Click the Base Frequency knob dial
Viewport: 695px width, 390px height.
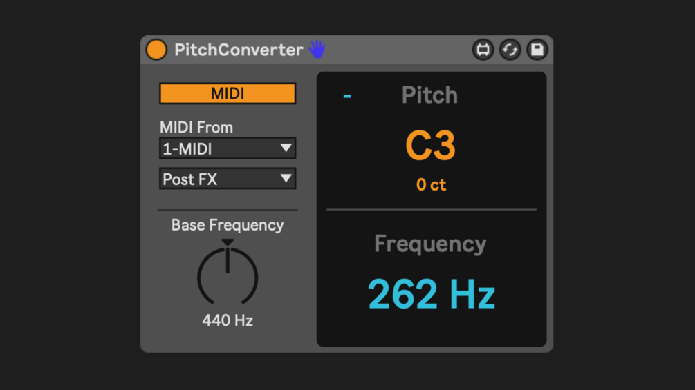[228, 276]
